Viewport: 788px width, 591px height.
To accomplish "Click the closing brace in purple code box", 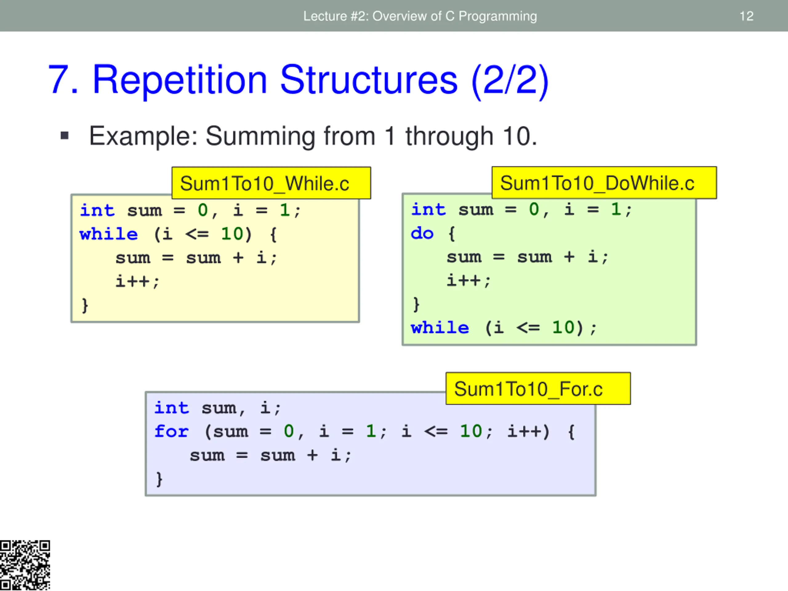I will coord(159,479).
